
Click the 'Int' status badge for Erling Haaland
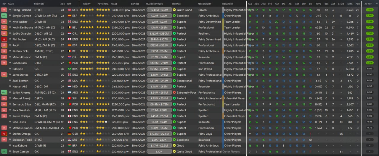4,10
